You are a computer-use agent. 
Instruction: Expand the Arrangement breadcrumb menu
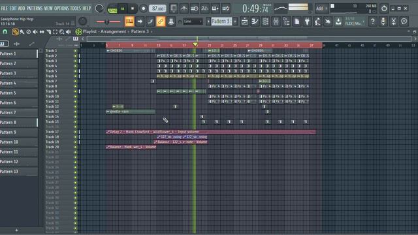pyautogui.click(x=128, y=32)
